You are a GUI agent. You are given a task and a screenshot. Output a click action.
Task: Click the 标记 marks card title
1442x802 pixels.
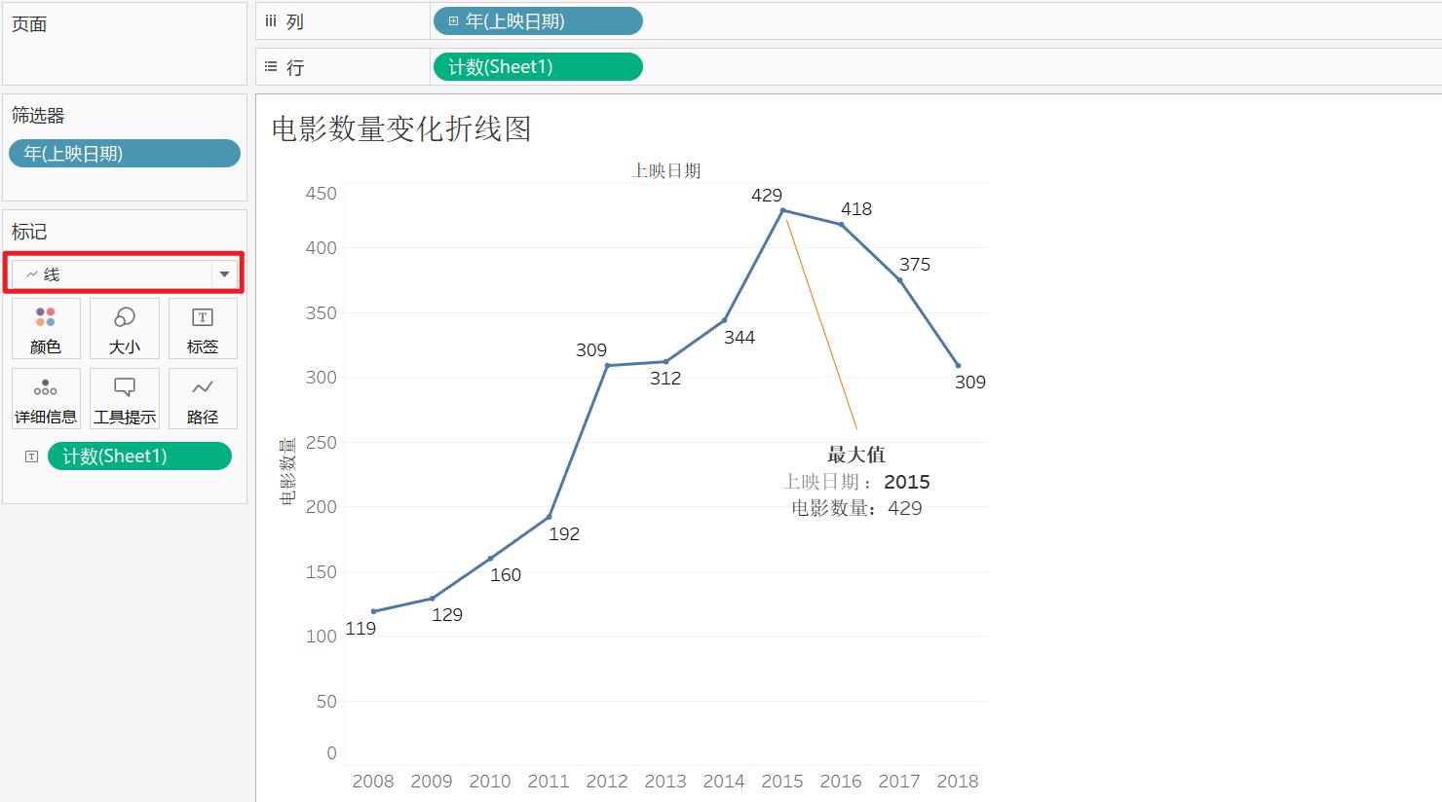(29, 232)
